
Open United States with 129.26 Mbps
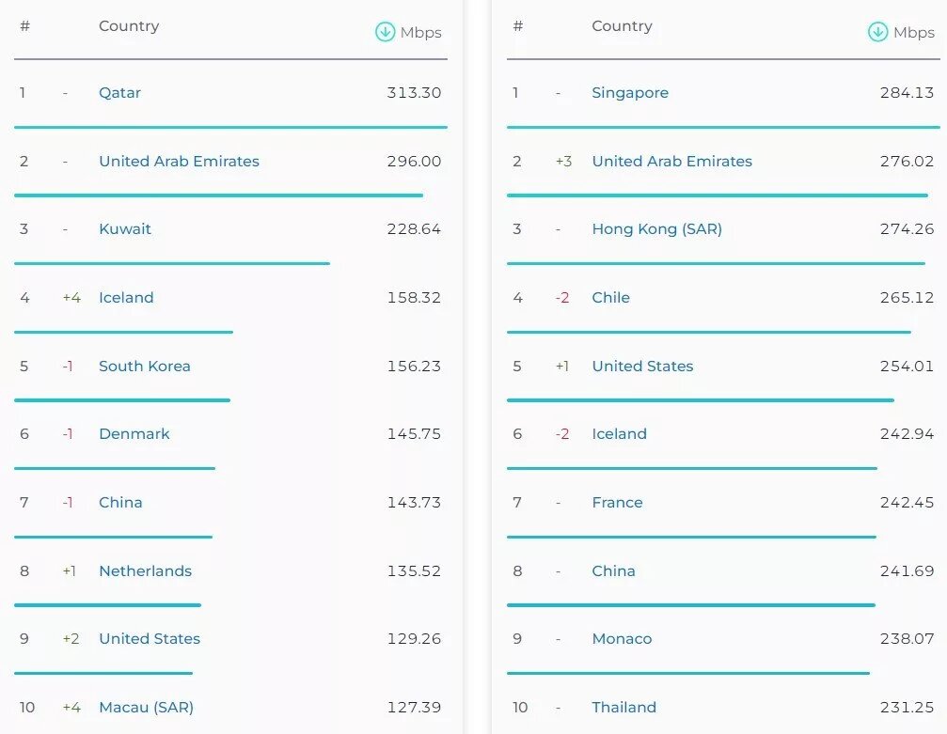coord(150,639)
